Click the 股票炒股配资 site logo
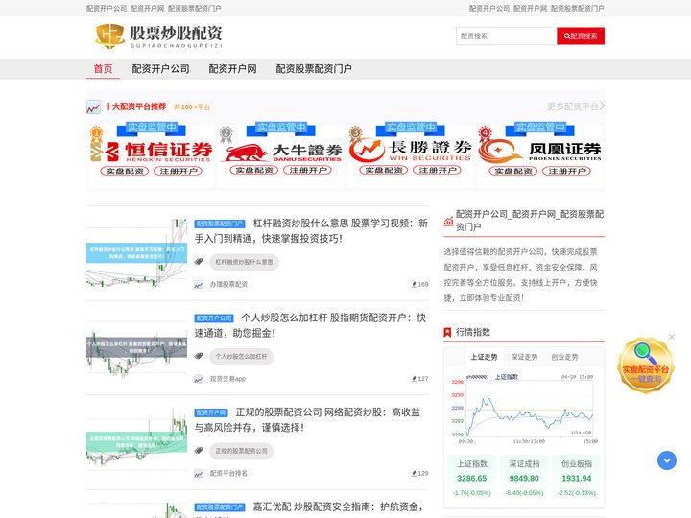Image resolution: width=691 pixels, height=518 pixels. pos(158,35)
